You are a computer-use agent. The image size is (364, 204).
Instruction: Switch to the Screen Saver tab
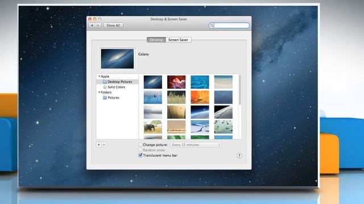178,40
